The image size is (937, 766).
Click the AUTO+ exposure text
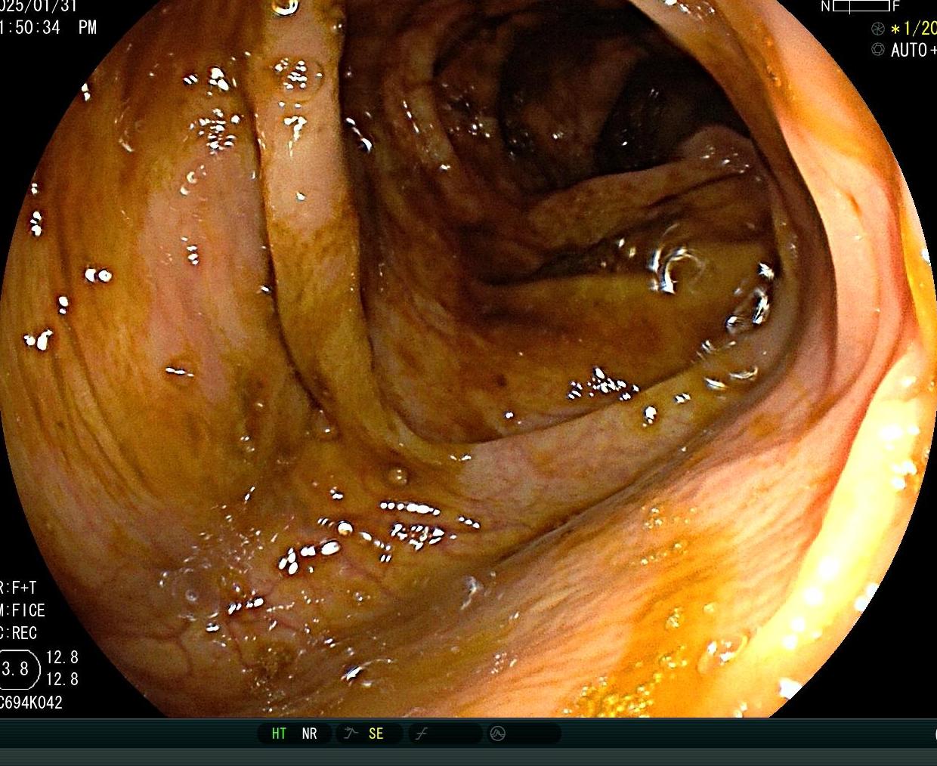pyautogui.click(x=914, y=51)
